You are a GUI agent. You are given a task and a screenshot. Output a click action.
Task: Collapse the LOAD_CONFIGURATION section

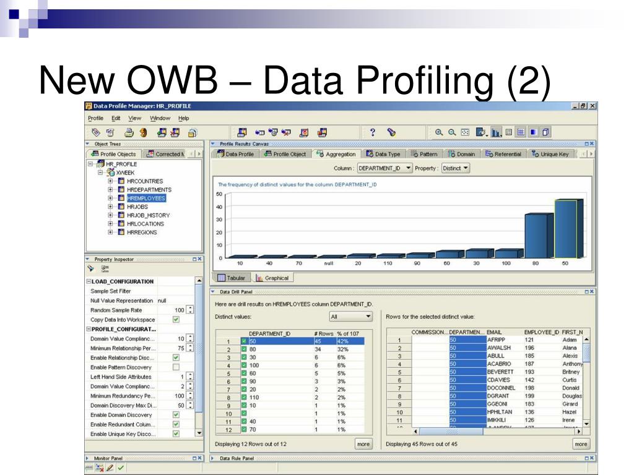(89, 281)
